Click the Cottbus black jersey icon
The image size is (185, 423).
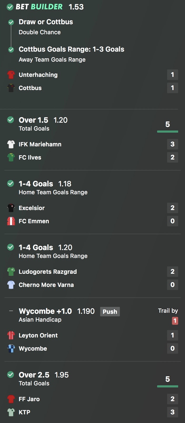(11, 88)
